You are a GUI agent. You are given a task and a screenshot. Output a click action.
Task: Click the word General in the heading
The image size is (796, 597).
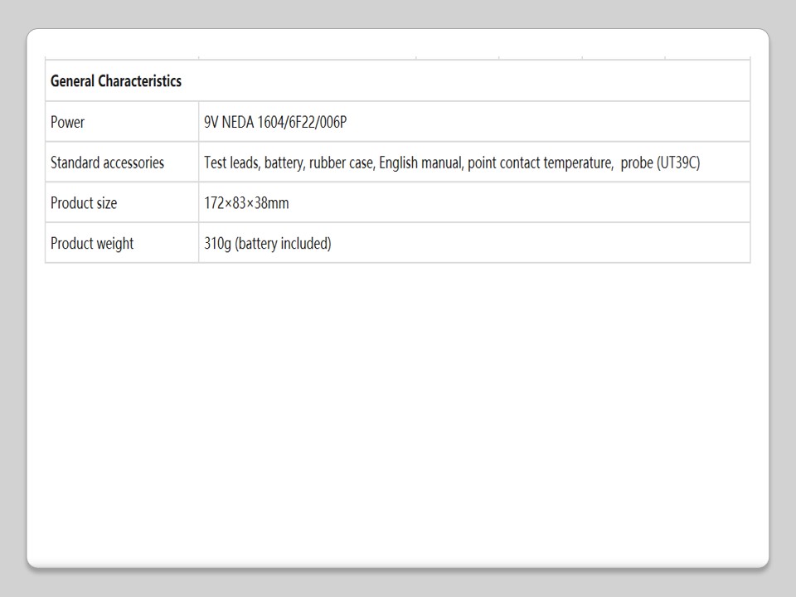(73, 81)
